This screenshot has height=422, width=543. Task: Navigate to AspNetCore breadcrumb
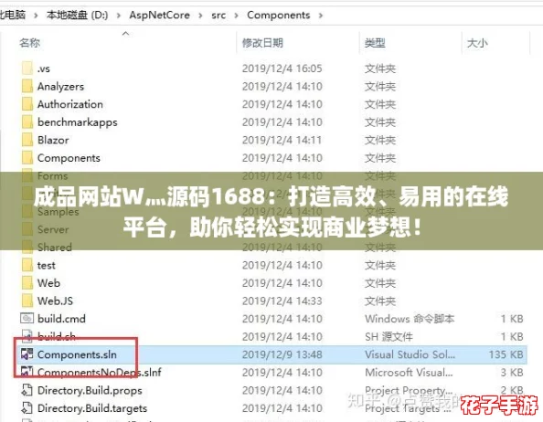tap(160, 16)
